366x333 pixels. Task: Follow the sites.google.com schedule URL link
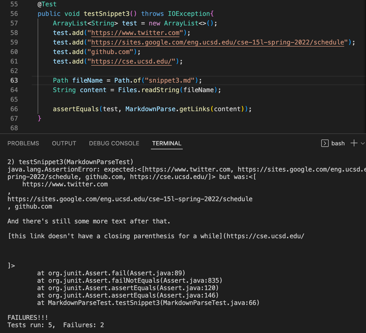point(218,42)
